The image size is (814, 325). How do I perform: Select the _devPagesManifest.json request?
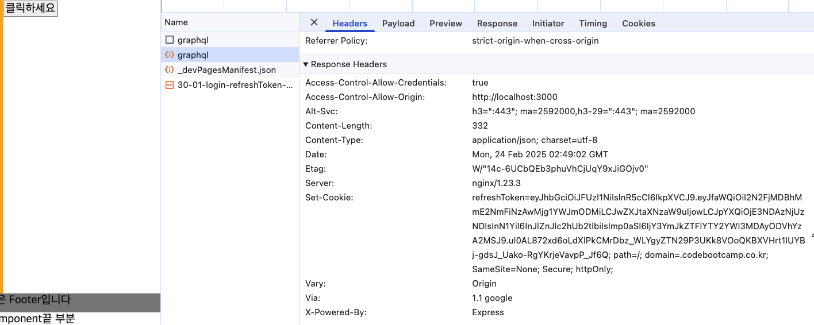(229, 70)
